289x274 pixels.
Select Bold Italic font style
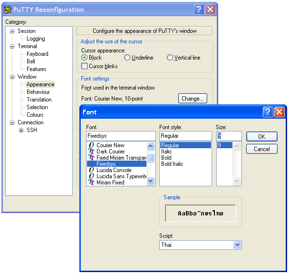click(185, 164)
